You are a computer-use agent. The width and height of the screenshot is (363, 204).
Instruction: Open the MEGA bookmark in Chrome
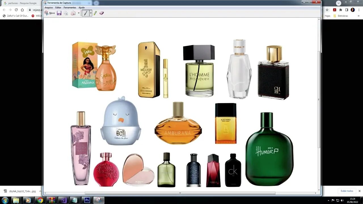point(37,16)
